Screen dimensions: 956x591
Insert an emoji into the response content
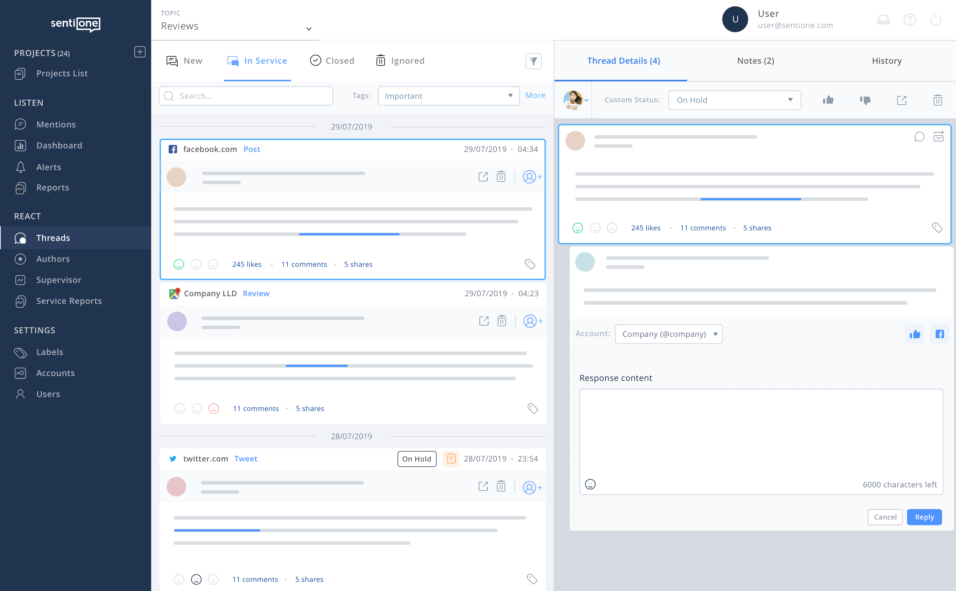[590, 484]
